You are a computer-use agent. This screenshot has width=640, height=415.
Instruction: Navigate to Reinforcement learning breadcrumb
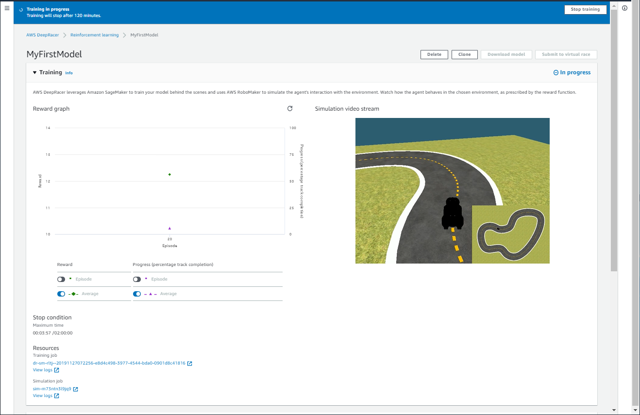coord(94,35)
